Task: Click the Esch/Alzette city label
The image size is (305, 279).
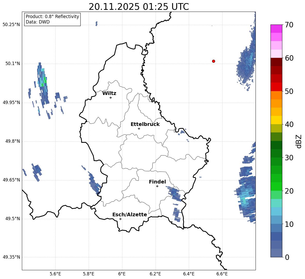Action: point(130,214)
